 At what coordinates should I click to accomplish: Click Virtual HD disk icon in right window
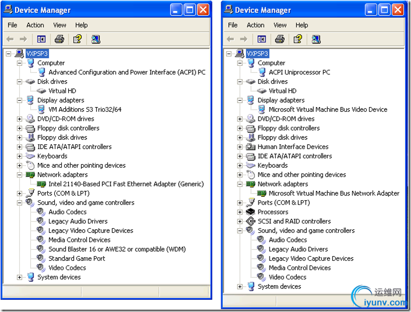(x=261, y=91)
